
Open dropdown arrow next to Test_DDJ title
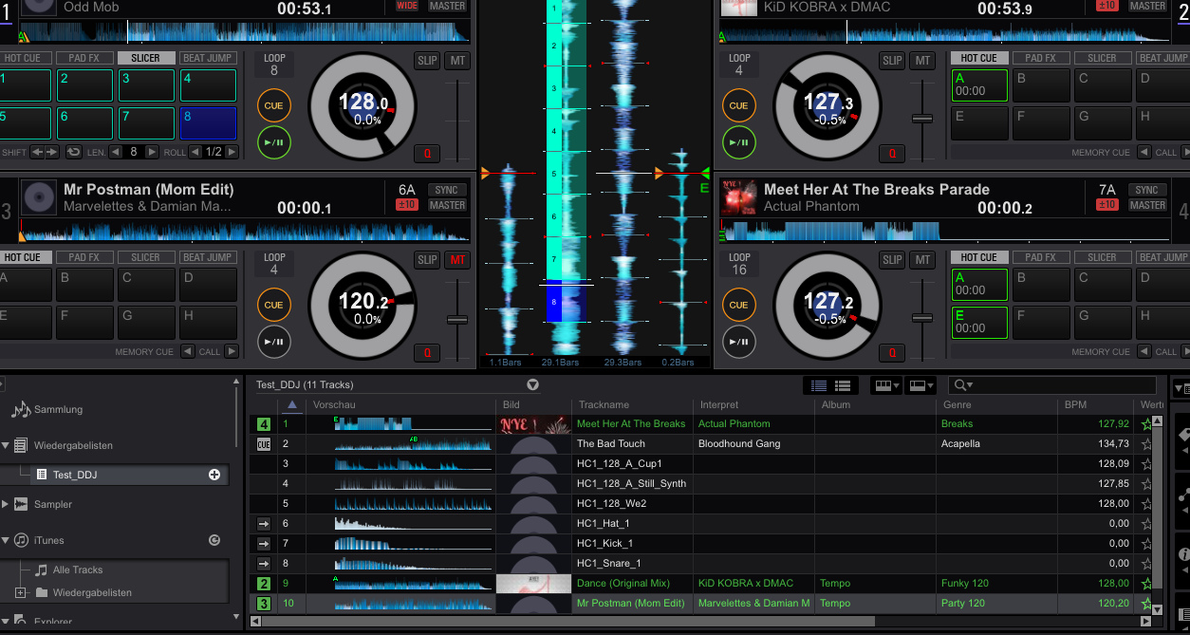532,385
